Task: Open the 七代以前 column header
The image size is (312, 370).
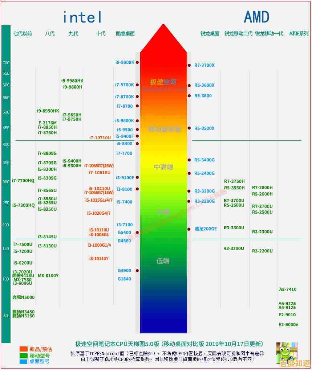Action: [23, 34]
